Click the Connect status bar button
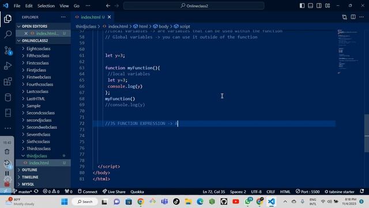Viewport: 369px width, 208px height. point(88,192)
